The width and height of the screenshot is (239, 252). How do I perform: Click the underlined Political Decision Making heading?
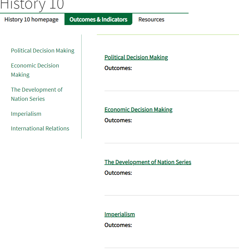[x=136, y=57]
